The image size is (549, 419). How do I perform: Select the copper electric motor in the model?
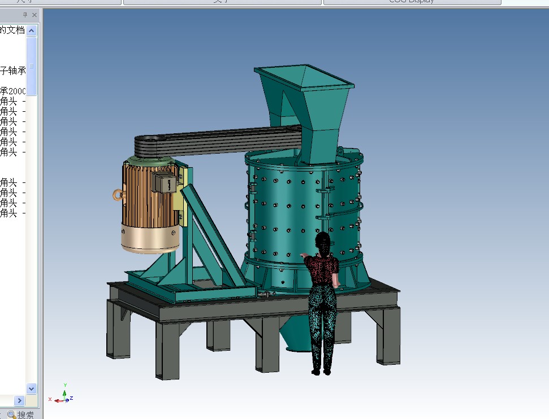tap(150, 205)
